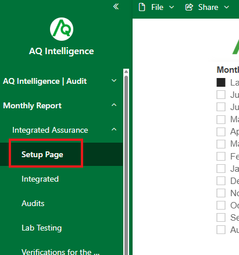Expand the AQ Intelligence | Audit chevron
This screenshot has width=239, height=255.
(114, 80)
